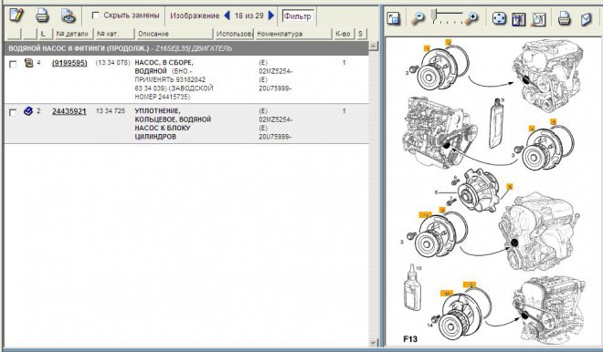Image resolution: width=603 pixels, height=352 pixels.
Task: Go to previous image with left arrow
Action: coord(227,16)
